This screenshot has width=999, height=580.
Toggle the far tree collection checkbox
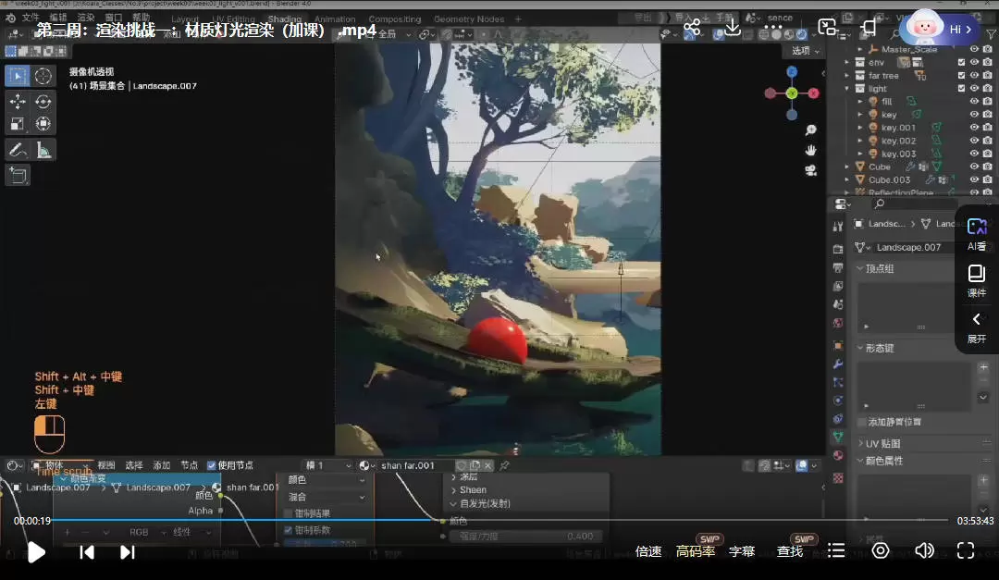961,75
